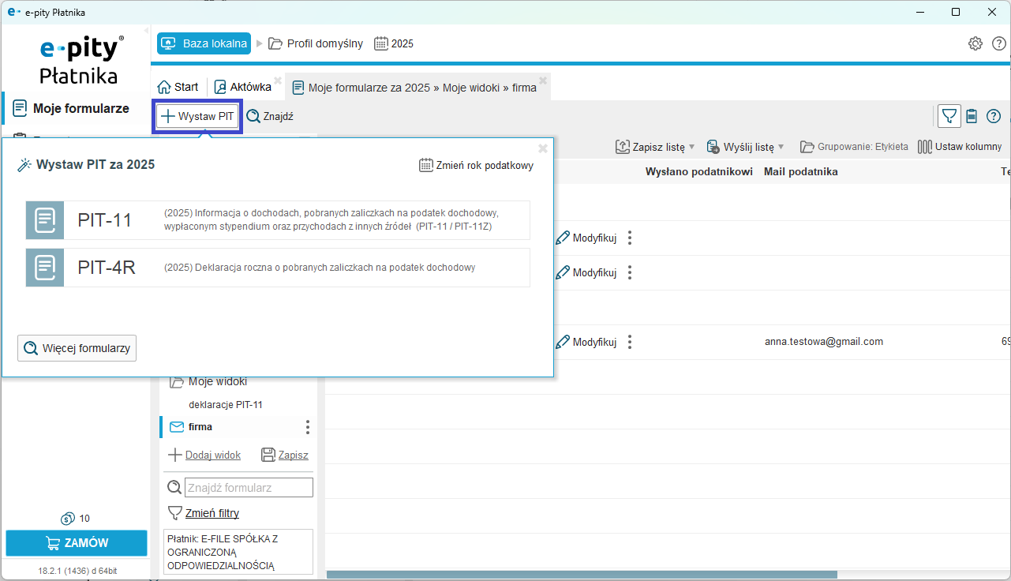Screen dimensions: 1011x581
Task: Open the 2025 tax year selector
Action: (393, 43)
